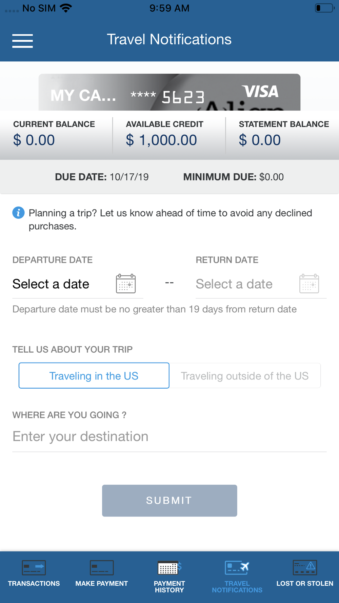Tap the blue info icon
Screen dimensions: 339x603
tap(18, 213)
